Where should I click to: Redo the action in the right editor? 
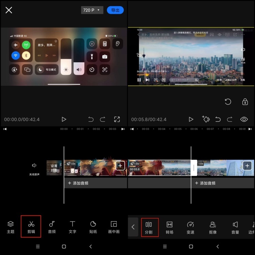click(x=230, y=119)
